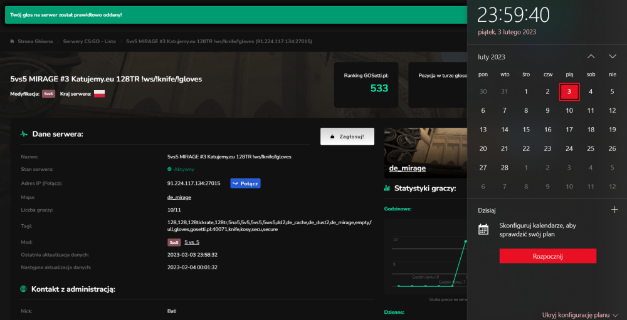Click the Ranking GOSetti.pl 533 card
The image size is (627, 320).
[366, 85]
